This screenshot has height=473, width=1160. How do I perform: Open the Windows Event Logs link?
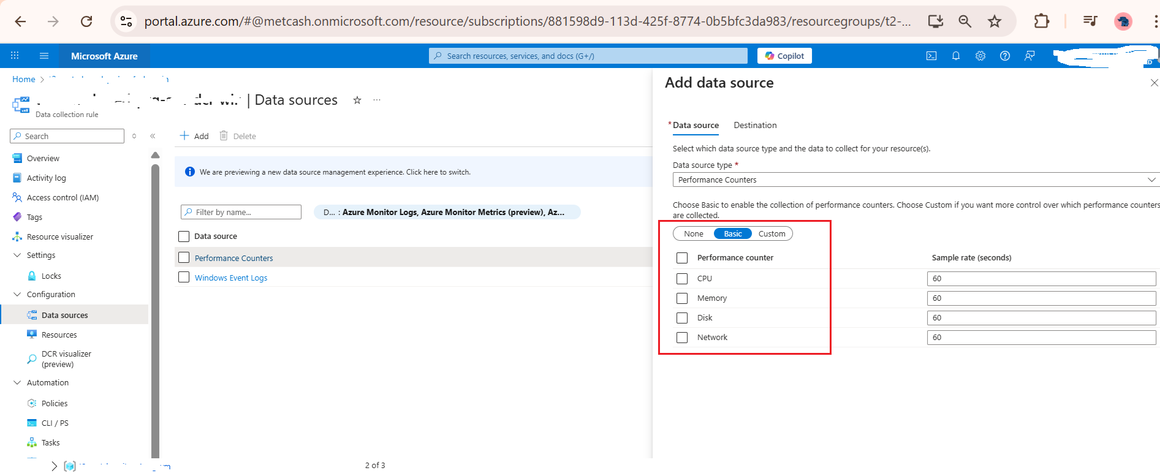pyautogui.click(x=231, y=278)
